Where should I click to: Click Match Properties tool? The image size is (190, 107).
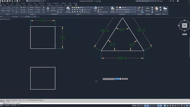coord(113,10)
